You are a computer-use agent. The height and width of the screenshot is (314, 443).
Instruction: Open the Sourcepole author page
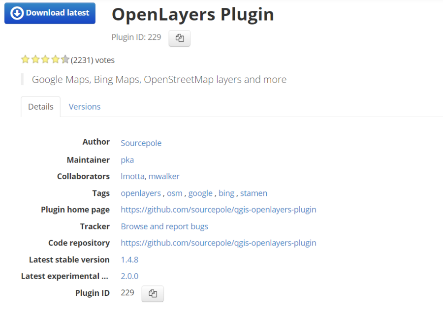coord(141,143)
